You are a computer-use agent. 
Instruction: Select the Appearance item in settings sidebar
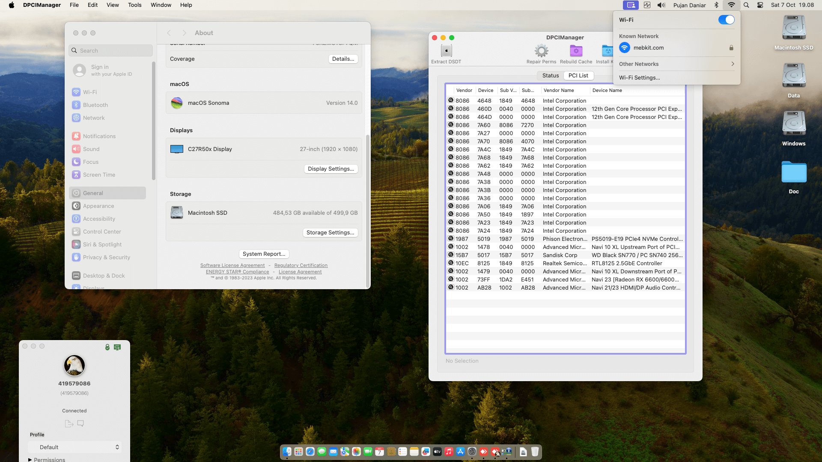click(x=98, y=206)
